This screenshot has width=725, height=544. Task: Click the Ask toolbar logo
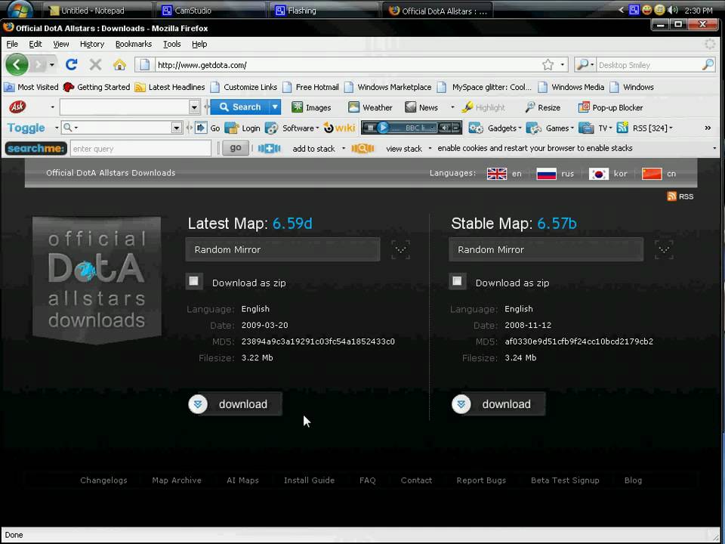tap(17, 107)
